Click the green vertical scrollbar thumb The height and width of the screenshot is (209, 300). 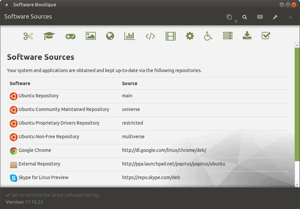click(x=297, y=104)
